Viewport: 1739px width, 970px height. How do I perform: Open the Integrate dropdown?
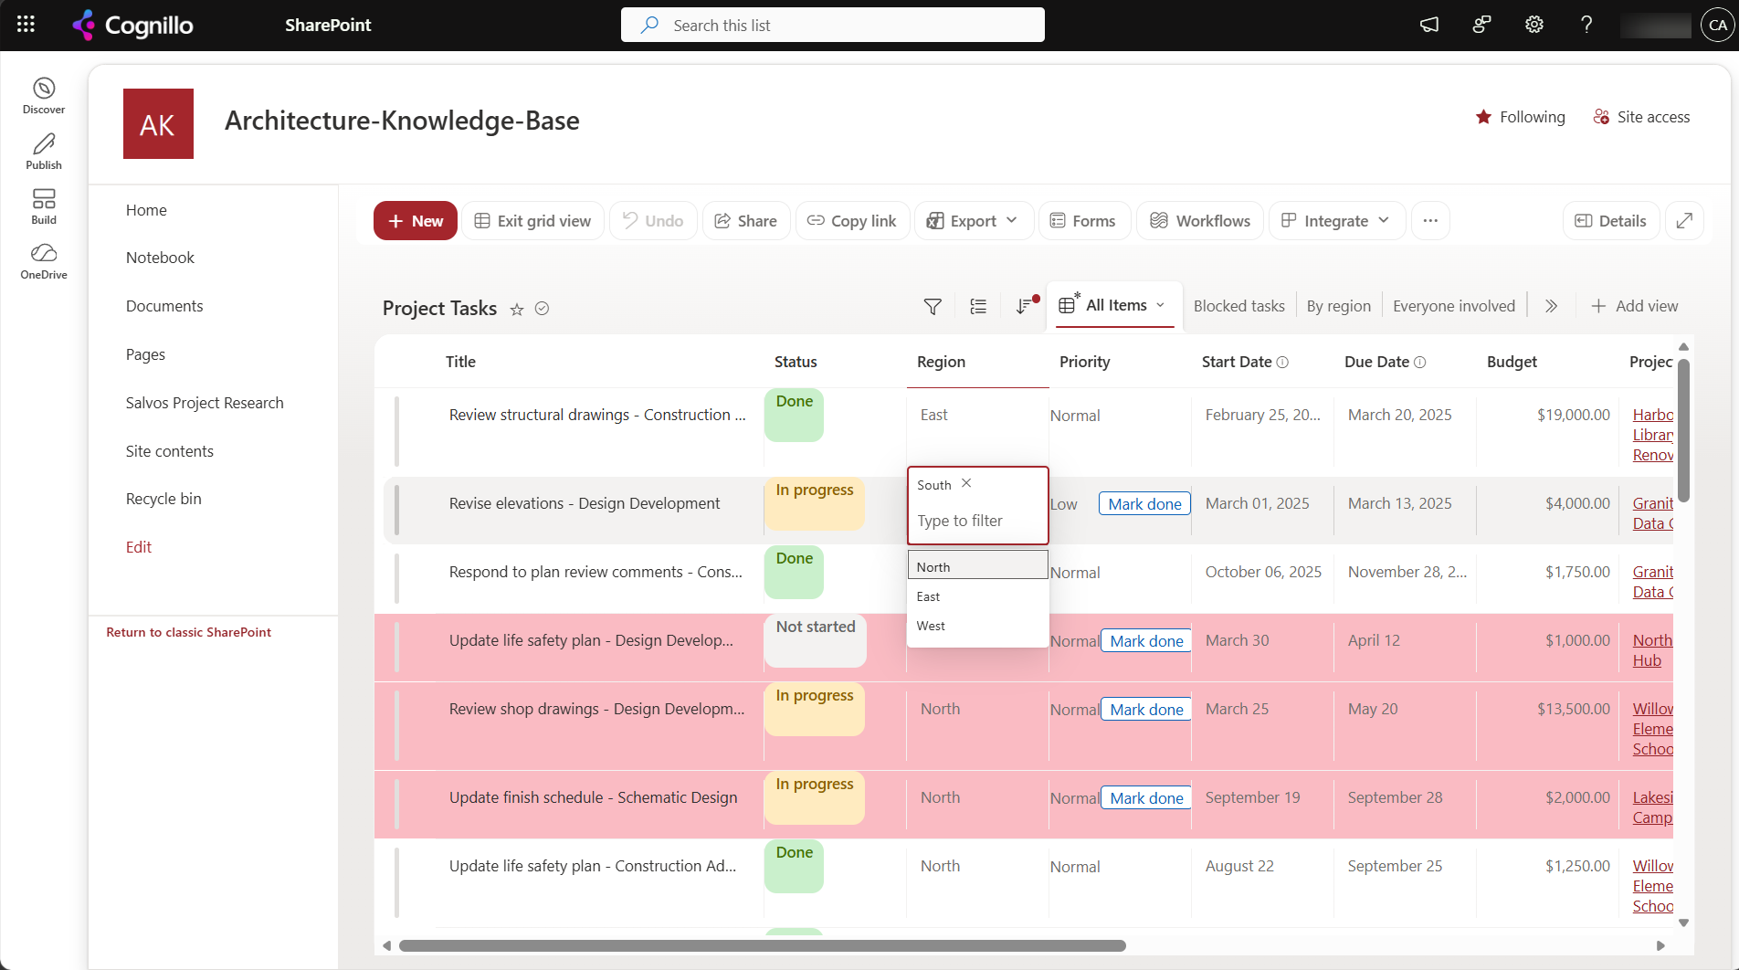pos(1336,221)
